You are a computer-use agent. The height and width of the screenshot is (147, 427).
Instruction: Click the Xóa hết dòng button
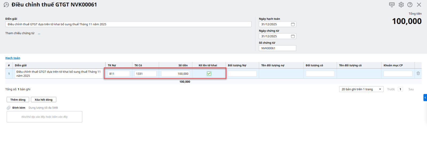pos(44,100)
